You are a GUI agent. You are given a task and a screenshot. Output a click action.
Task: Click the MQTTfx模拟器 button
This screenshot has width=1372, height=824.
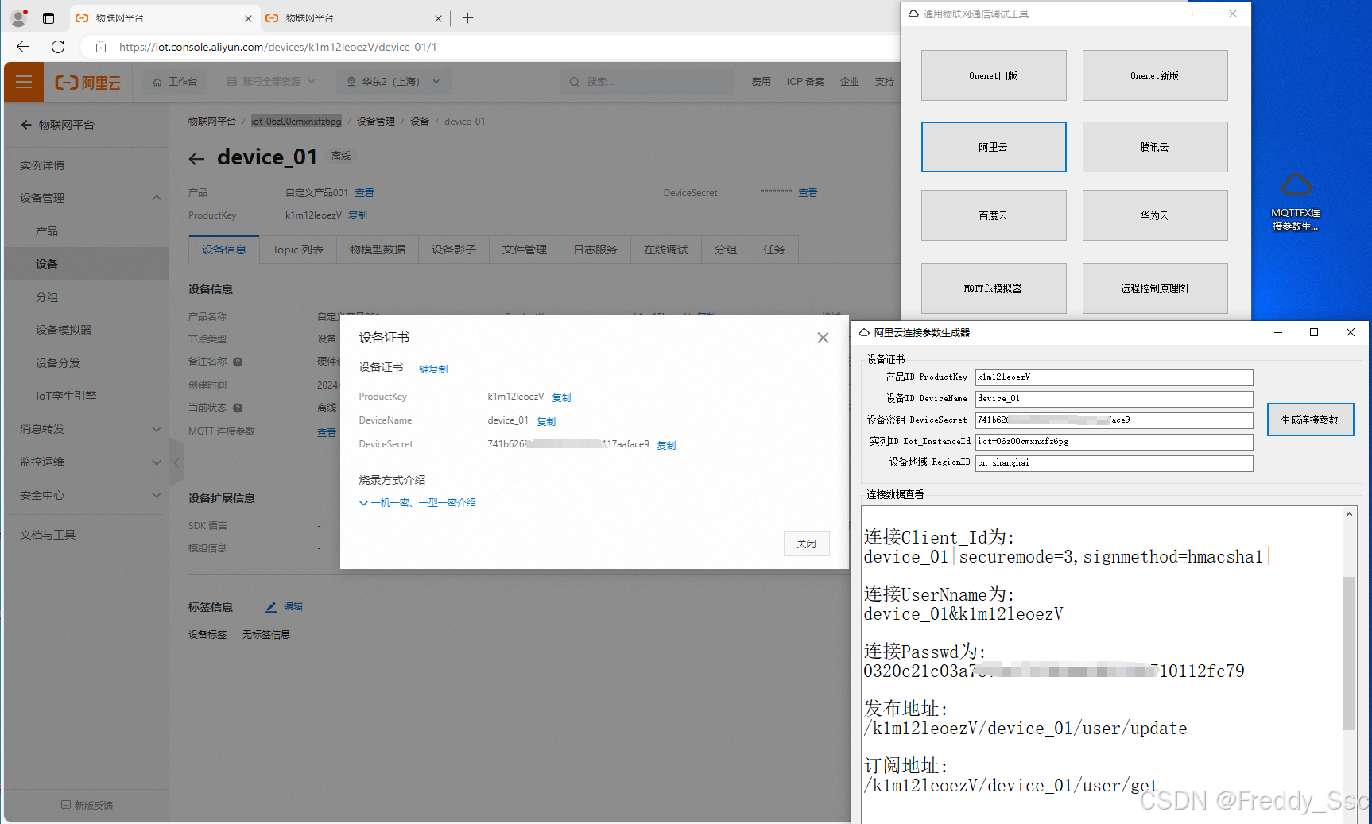click(x=994, y=288)
